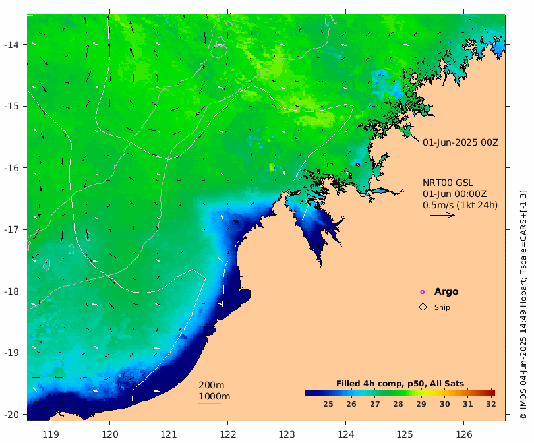
Task: Click the latitude label -19
Action: (x=11, y=353)
